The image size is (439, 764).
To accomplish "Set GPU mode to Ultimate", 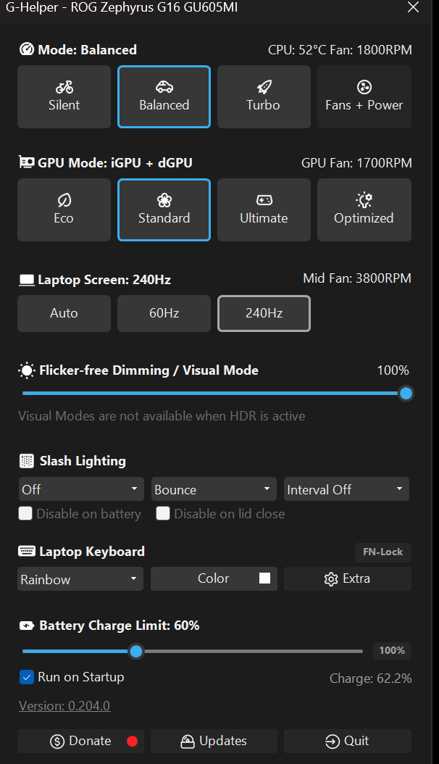I will point(264,210).
